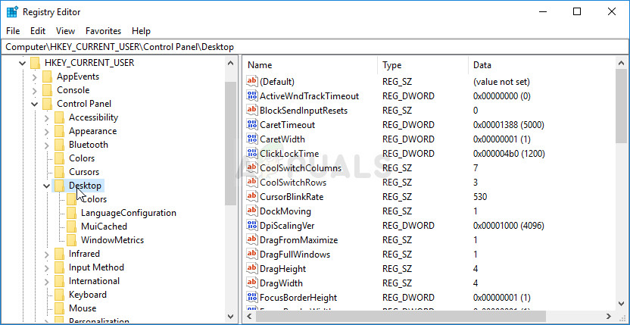Viewport: 630px width, 325px height.
Task: Expand the Input Method key
Action: pos(47,268)
